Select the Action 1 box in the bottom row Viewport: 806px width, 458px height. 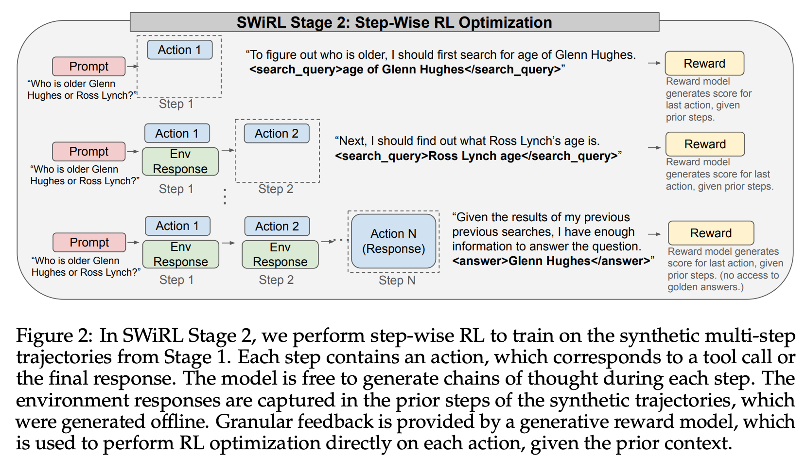coord(177,226)
